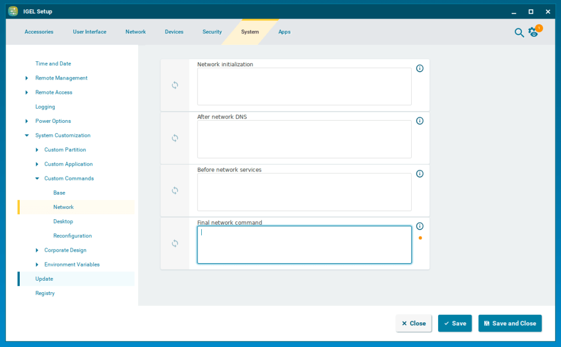Click the Save button

pyautogui.click(x=455, y=323)
